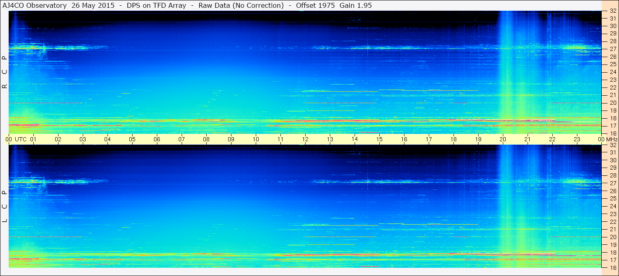Click the 20 MHz label of LCP panel
The height and width of the screenshot is (276, 619).
pos(613,237)
